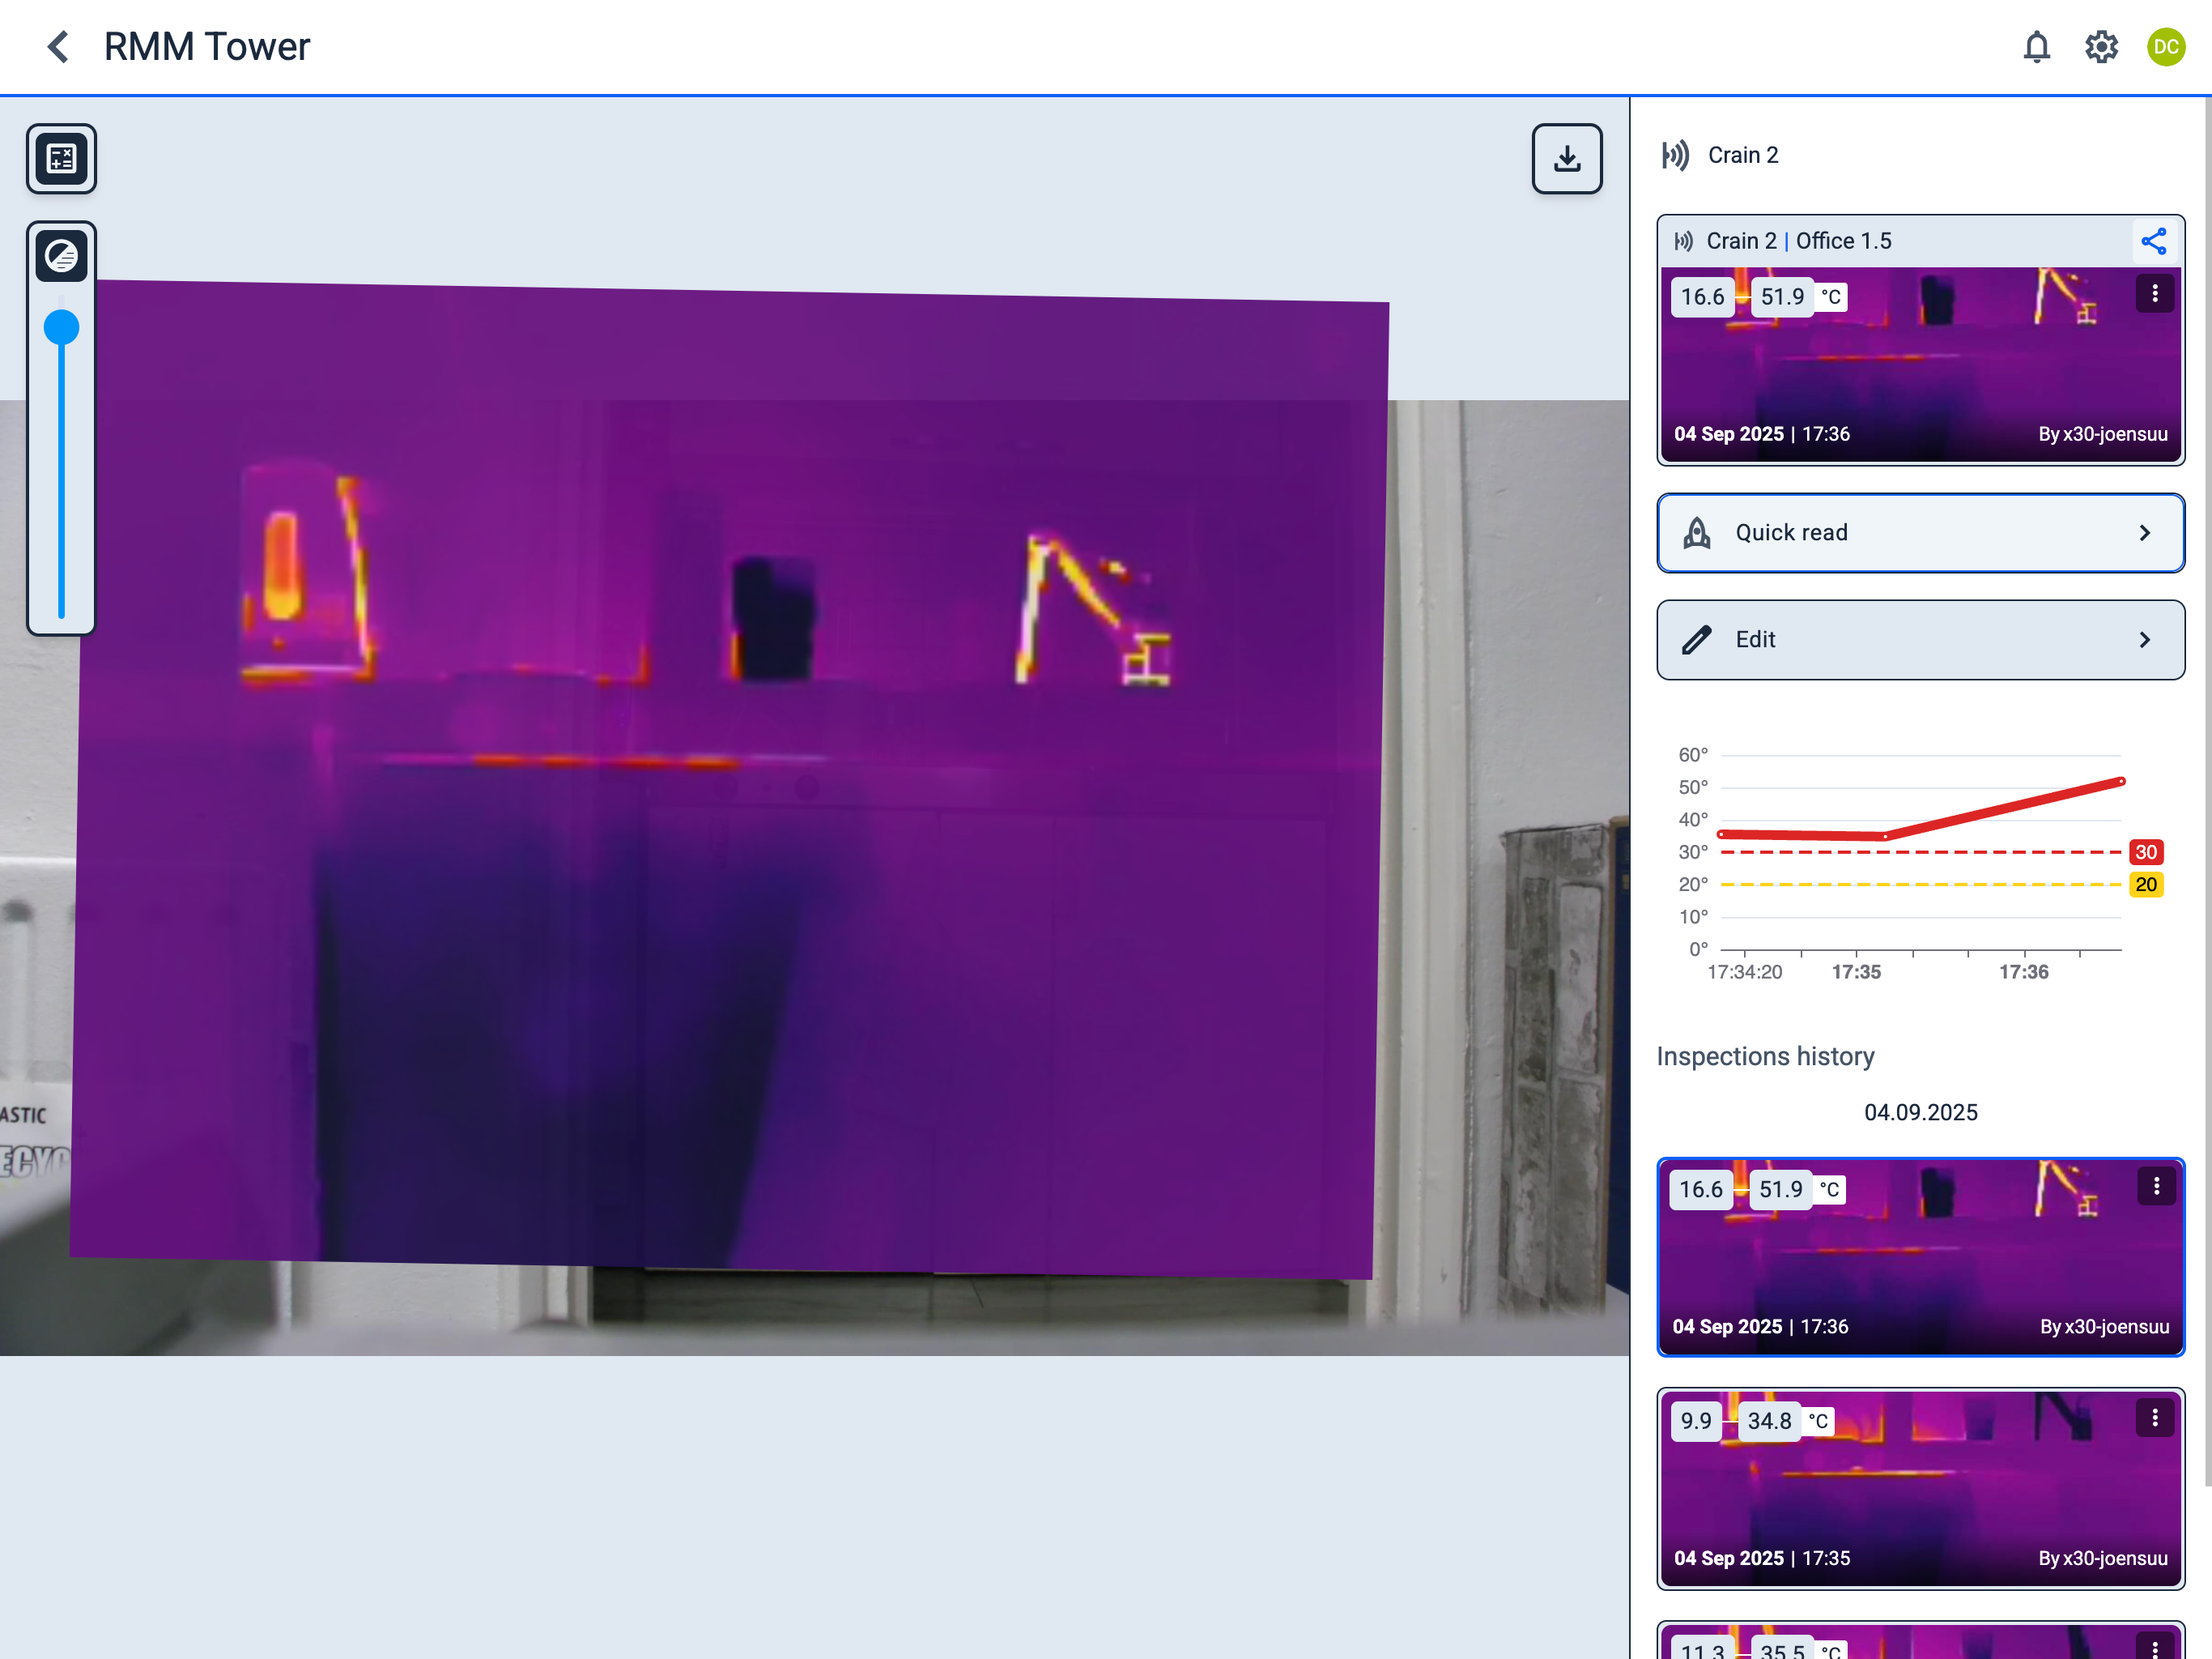
Task: Open options for the 17:35 history inspection
Action: click(x=2154, y=1418)
